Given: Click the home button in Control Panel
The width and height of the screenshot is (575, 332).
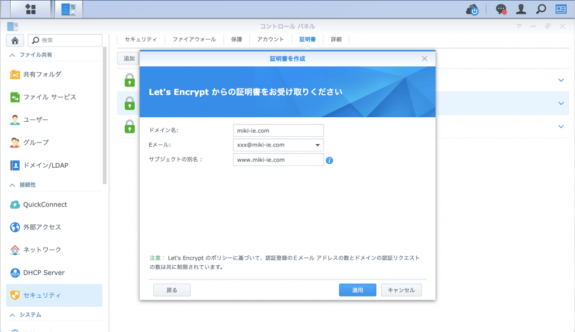Looking at the screenshot, I should coord(15,40).
